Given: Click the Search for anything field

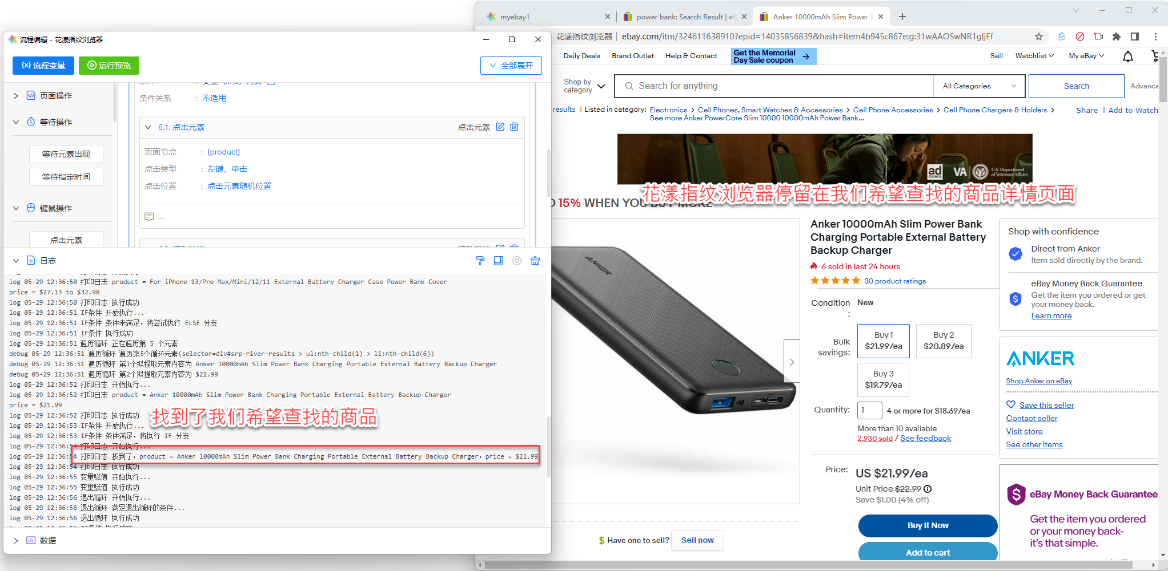Looking at the screenshot, I should pyautogui.click(x=774, y=86).
